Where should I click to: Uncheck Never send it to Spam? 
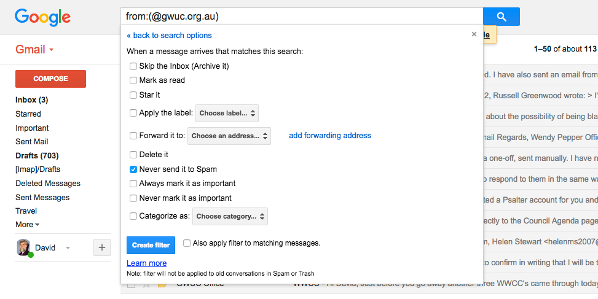pos(133,169)
